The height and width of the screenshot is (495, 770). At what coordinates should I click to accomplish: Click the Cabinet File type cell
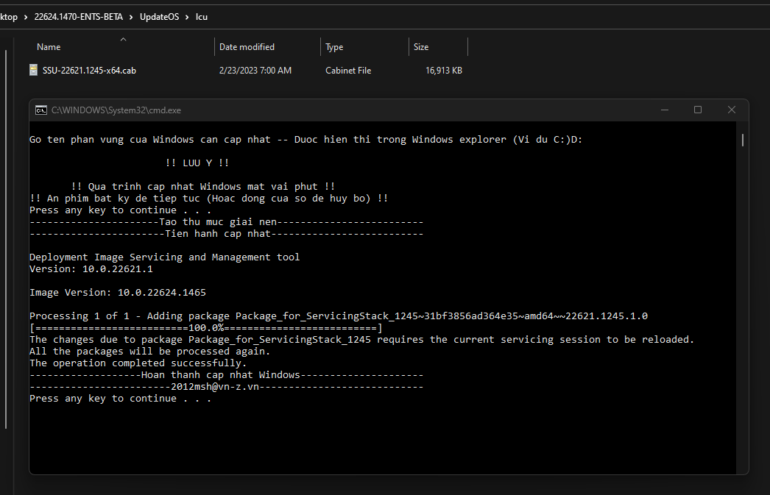click(x=348, y=71)
